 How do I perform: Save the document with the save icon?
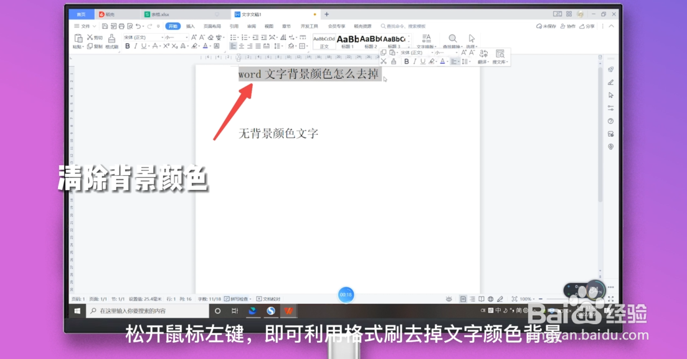click(105, 26)
